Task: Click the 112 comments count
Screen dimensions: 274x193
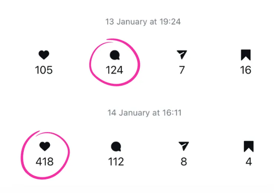Action: (115, 161)
